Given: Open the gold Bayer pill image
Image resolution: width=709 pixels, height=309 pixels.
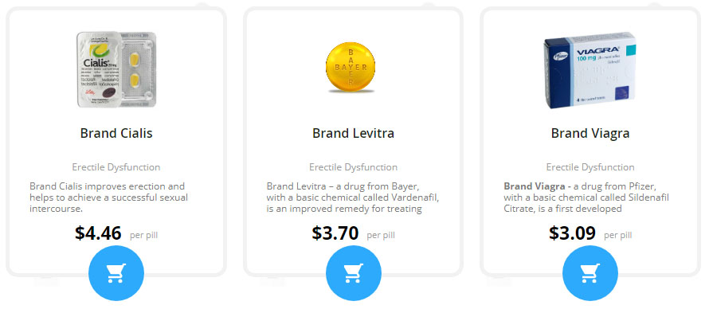Looking at the screenshot, I should (x=351, y=68).
